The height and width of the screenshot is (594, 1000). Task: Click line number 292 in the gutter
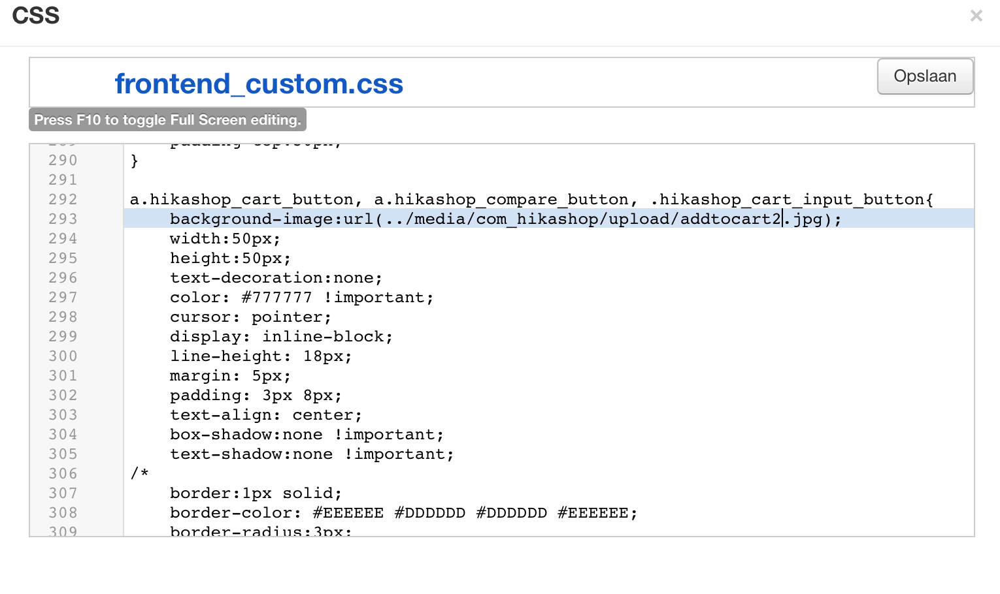tap(63, 199)
